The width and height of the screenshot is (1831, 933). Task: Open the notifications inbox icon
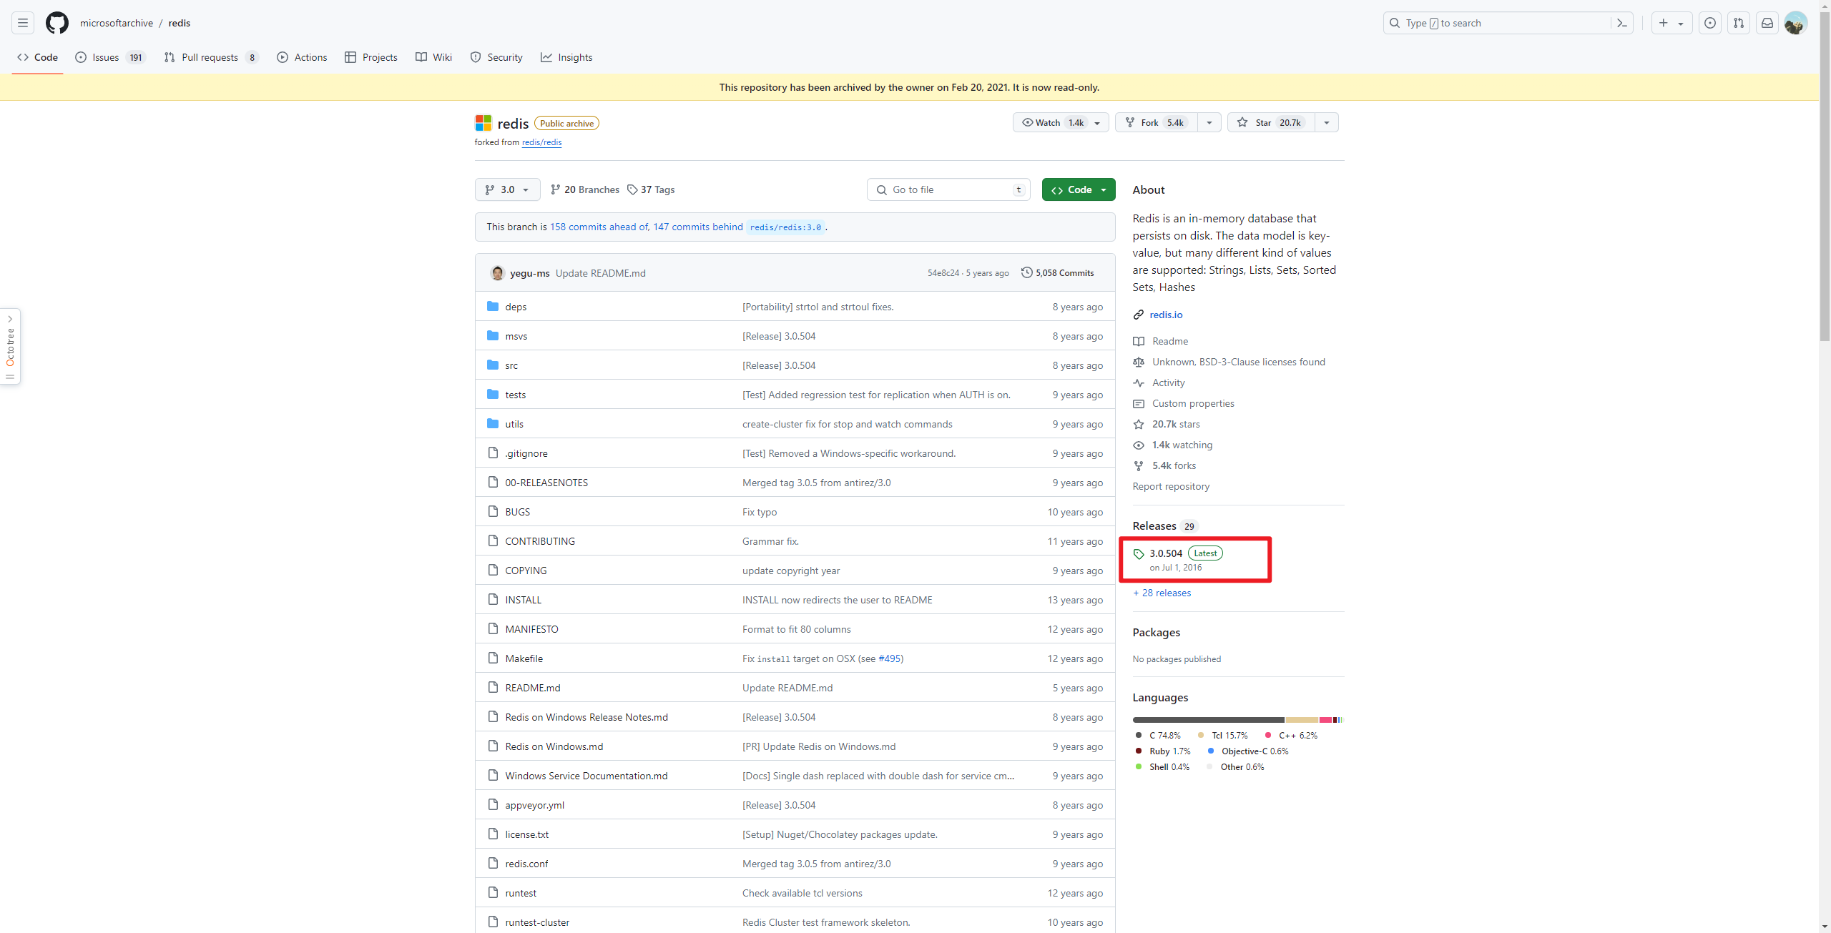point(1767,23)
